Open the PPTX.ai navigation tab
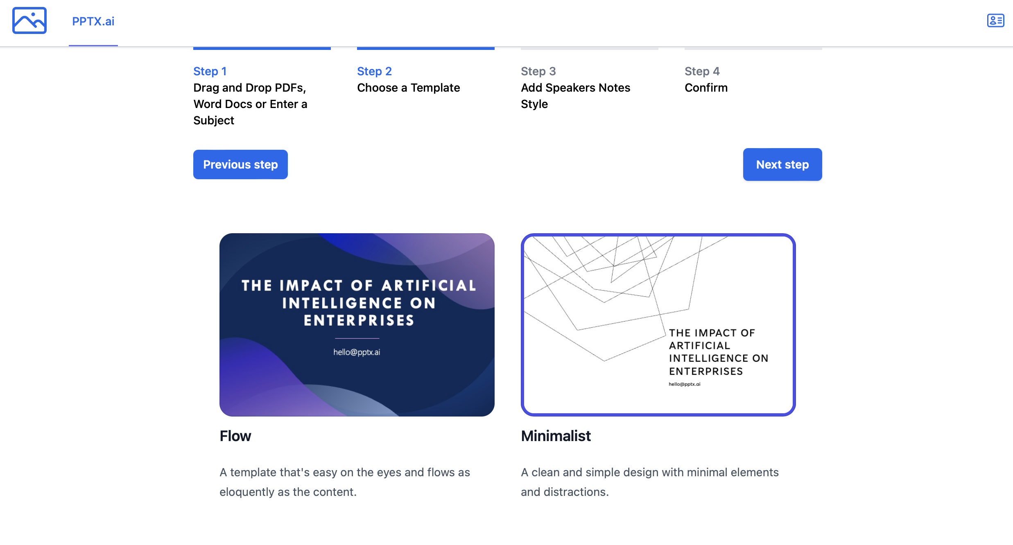Viewport: 1013px width, 545px height. pos(93,21)
